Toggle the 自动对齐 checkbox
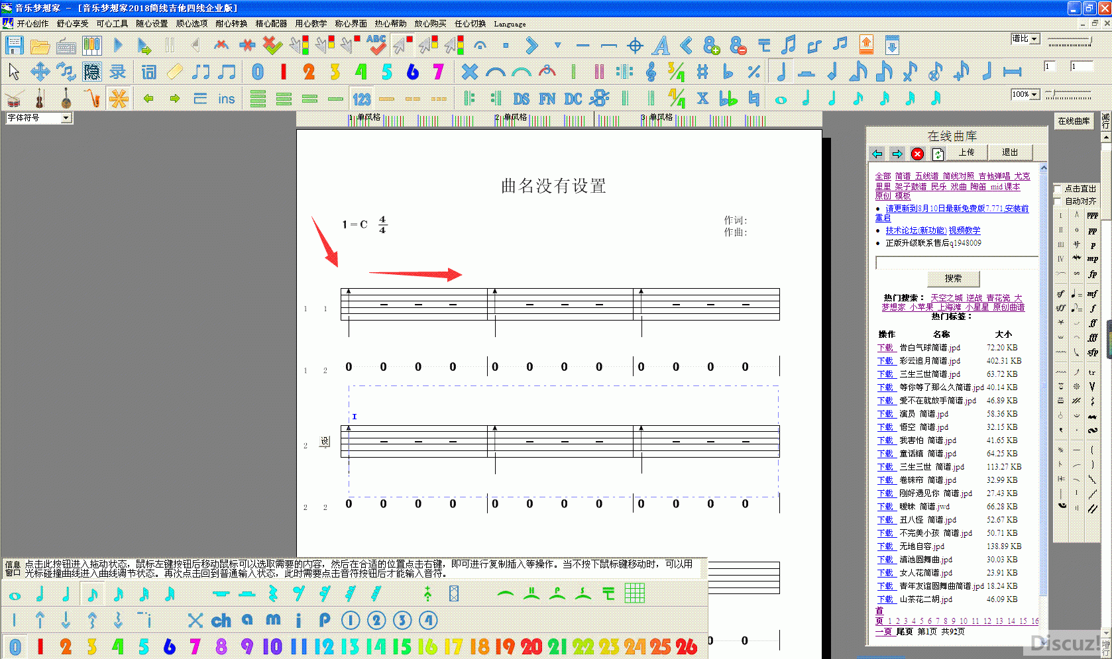Viewport: 1112px width, 659px height. point(1058,201)
